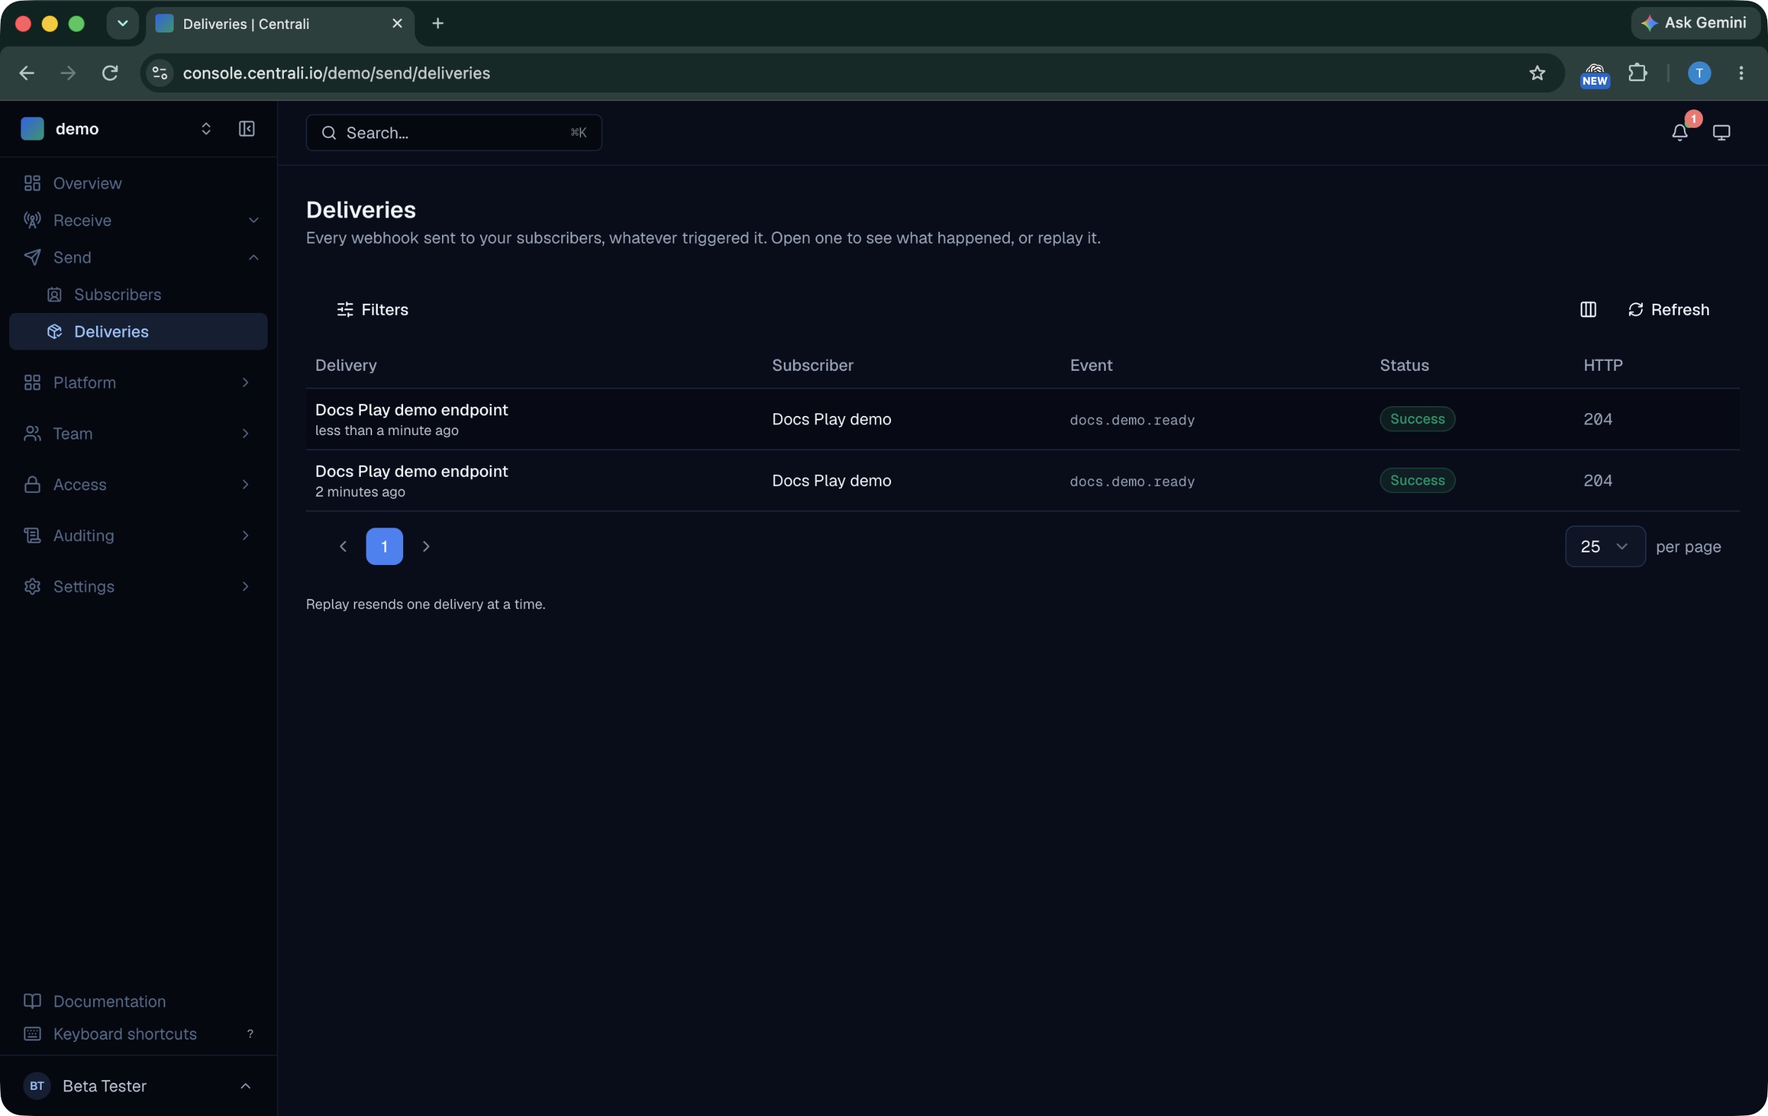Viewport: 1768px width, 1116px height.
Task: Open the Filters button
Action: [372, 309]
